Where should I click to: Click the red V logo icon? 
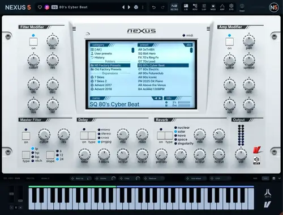[x=257, y=150]
